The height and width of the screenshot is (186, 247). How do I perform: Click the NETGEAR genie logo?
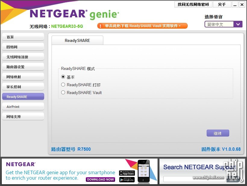click(74, 14)
